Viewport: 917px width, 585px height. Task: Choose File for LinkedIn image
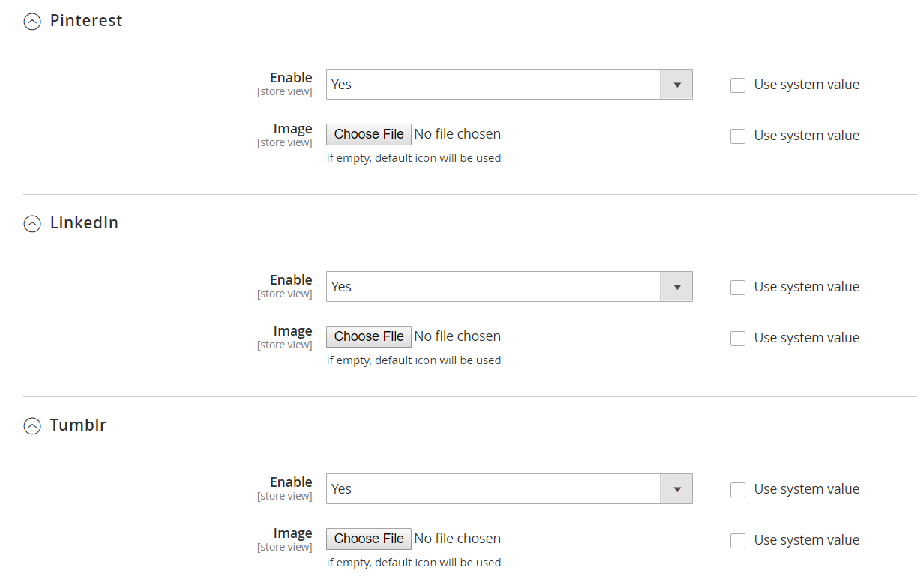click(369, 336)
